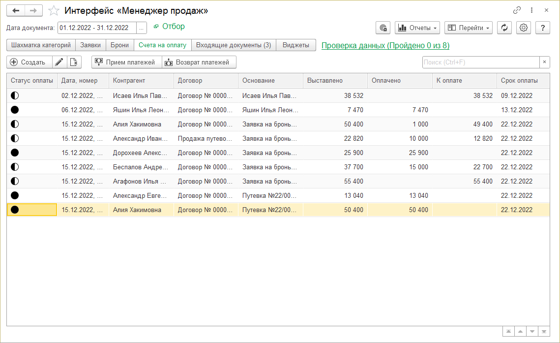Expand the Перейти dropdown menu
The width and height of the screenshot is (560, 343).
(469, 28)
